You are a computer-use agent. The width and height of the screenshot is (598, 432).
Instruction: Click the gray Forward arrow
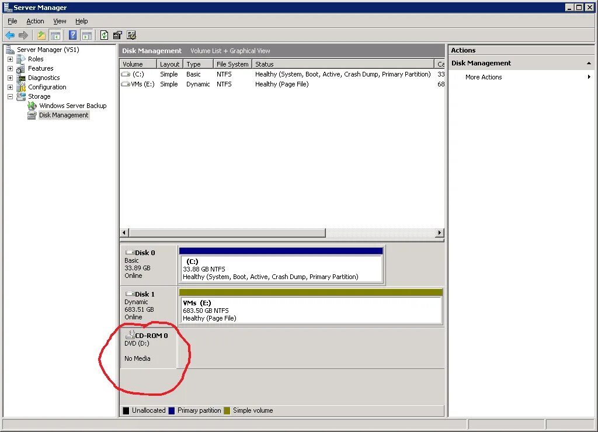pos(23,36)
